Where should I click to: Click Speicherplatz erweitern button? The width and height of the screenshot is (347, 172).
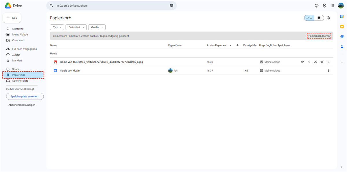click(25, 96)
